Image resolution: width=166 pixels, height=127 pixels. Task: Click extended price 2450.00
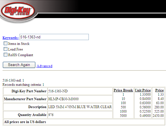tap(158, 116)
